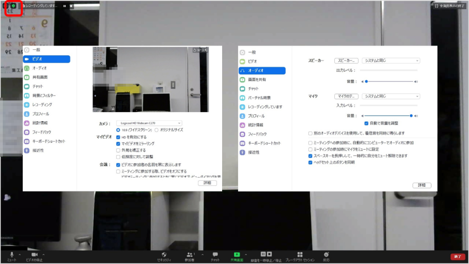Screen dimensions: 469x264
Task: Toggle ビデオに参加者の名前を常に表示します checkbox
Action: pyautogui.click(x=118, y=165)
